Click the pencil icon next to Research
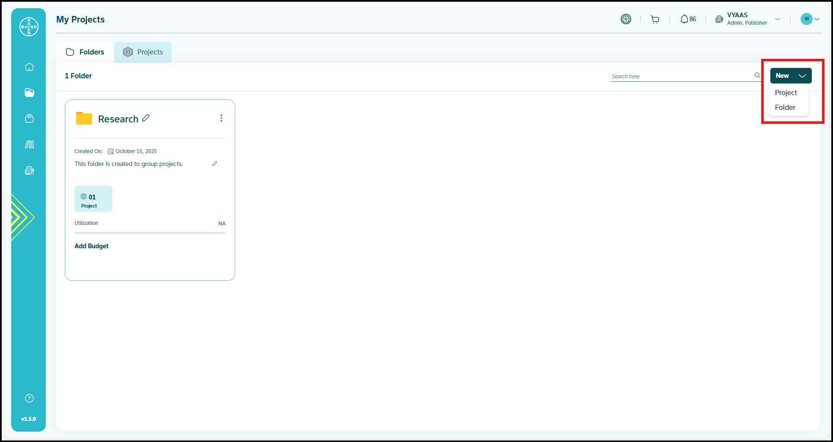The height and width of the screenshot is (442, 833). pyautogui.click(x=146, y=118)
